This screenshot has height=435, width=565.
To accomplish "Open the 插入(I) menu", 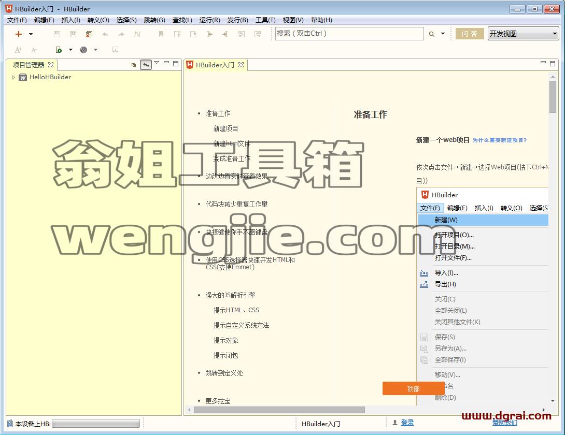I will point(70,20).
